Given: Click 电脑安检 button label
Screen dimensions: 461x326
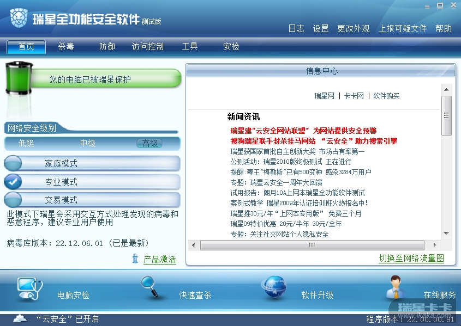Looking at the screenshot, I should [73, 295].
